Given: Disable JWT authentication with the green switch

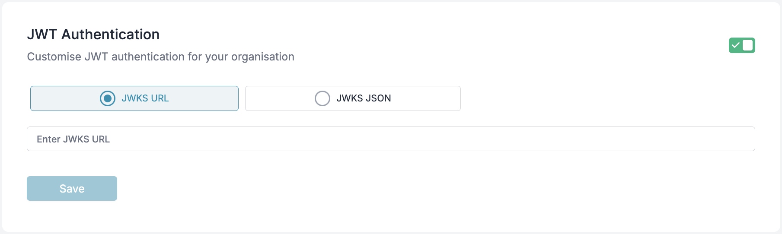Looking at the screenshot, I should pyautogui.click(x=742, y=45).
